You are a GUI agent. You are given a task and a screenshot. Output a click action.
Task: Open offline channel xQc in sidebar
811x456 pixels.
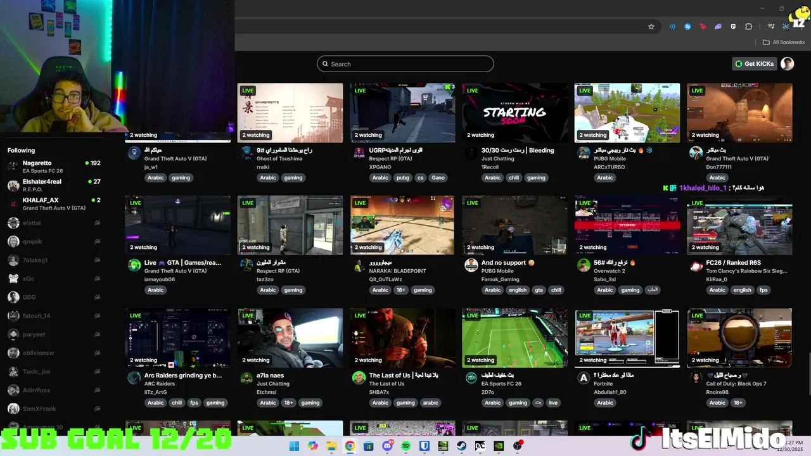coord(54,279)
